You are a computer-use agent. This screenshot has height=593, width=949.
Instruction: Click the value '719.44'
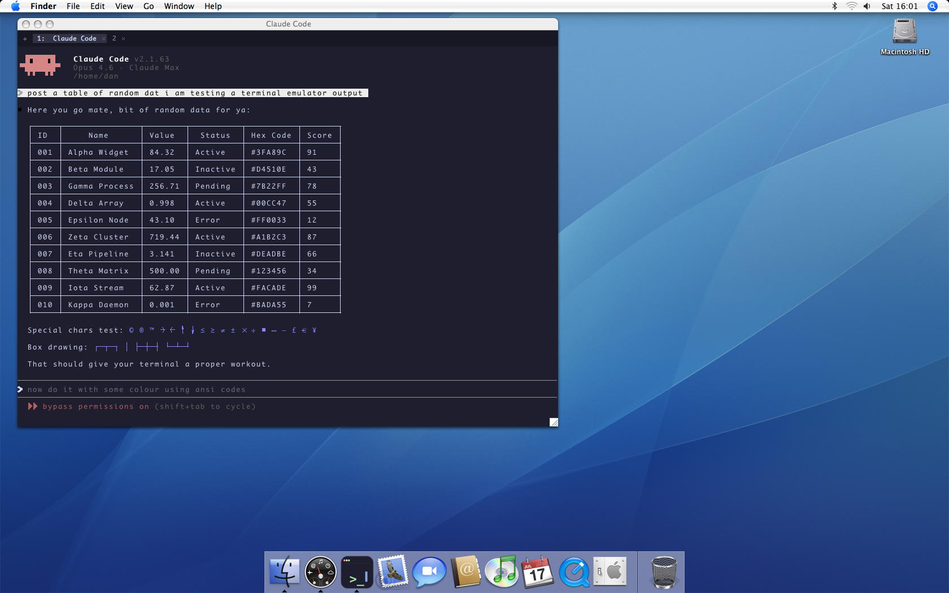(x=164, y=237)
